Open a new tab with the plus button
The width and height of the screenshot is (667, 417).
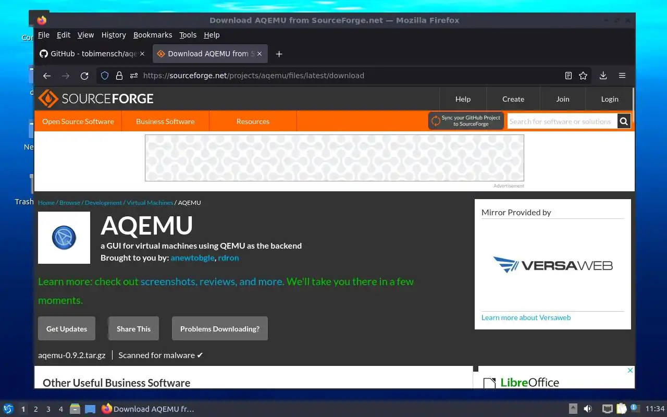click(x=279, y=54)
